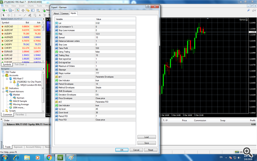
Task: Open dropdown arrow next to Profiles icon
Action: [13, 10]
